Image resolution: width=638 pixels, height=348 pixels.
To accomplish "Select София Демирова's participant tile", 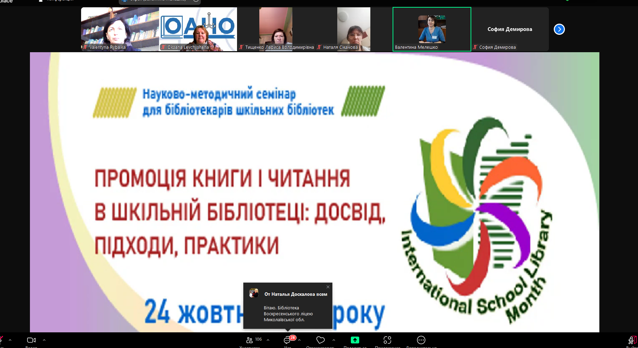I will tap(510, 29).
